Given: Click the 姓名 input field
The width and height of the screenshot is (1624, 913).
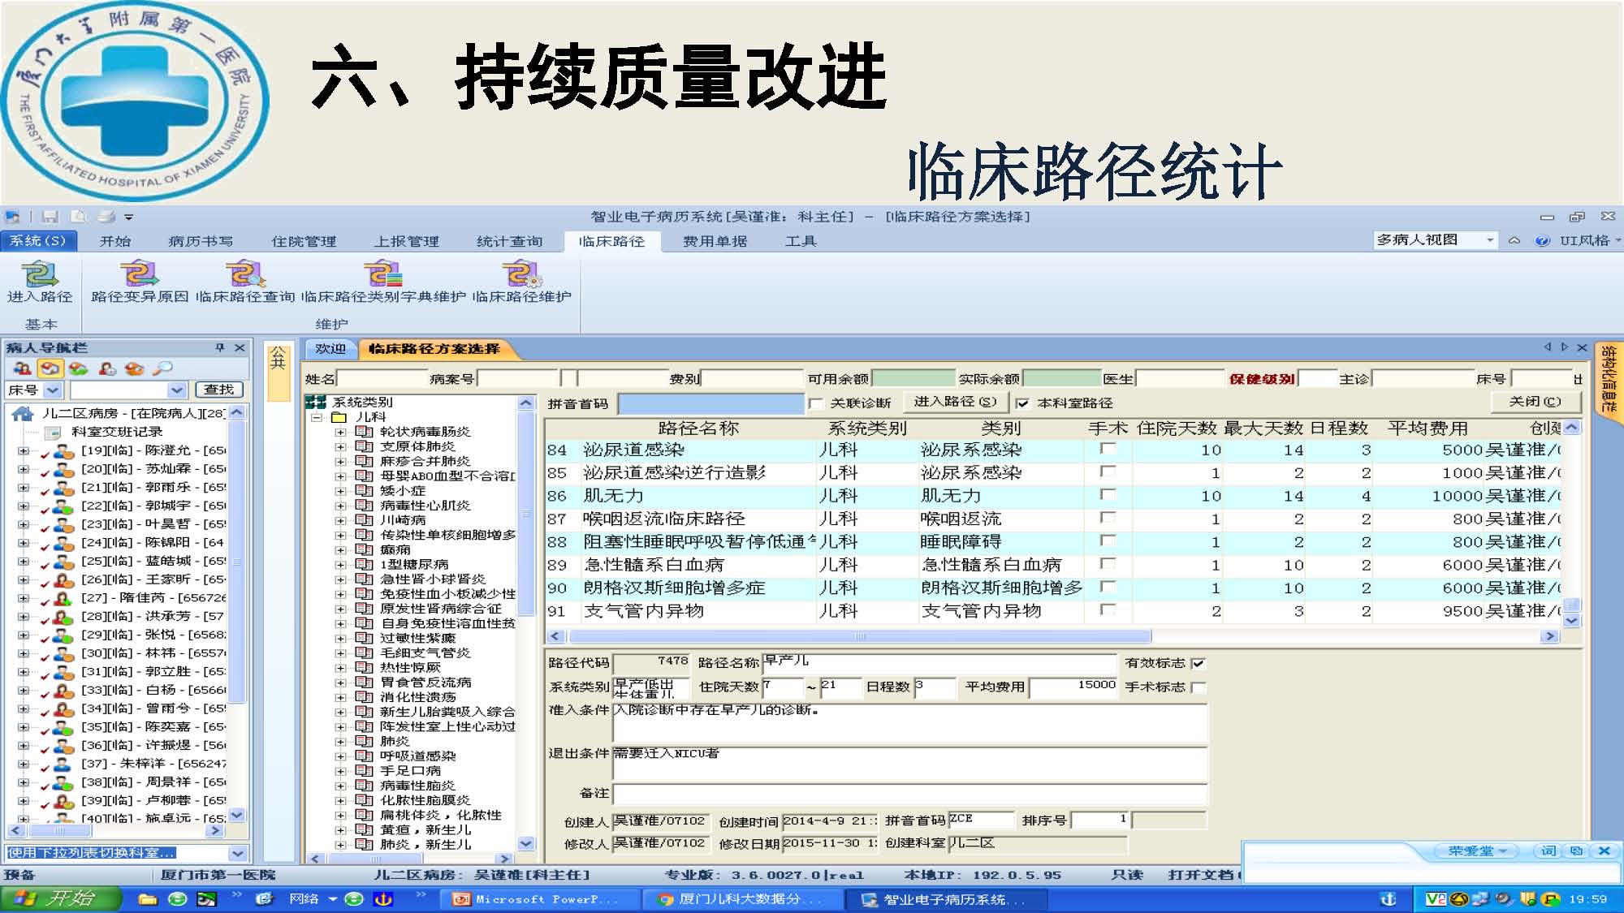Looking at the screenshot, I should [x=382, y=378].
